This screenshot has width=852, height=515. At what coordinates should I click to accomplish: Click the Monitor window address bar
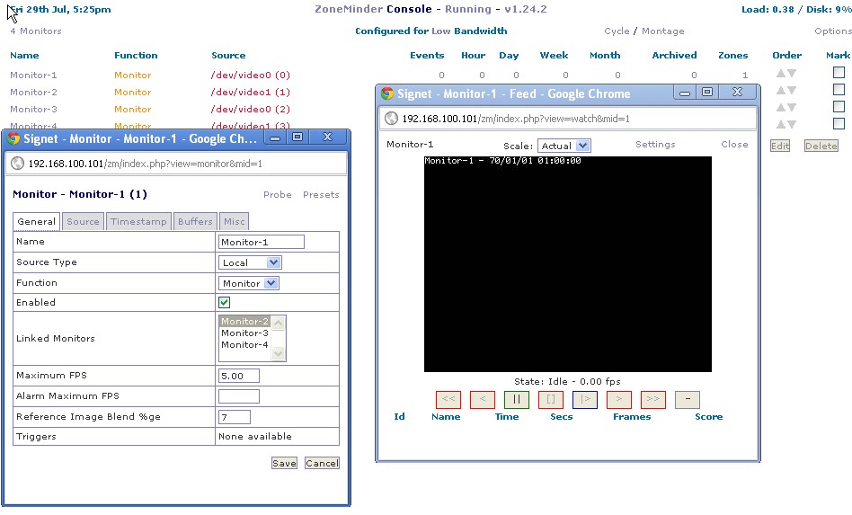(176, 164)
